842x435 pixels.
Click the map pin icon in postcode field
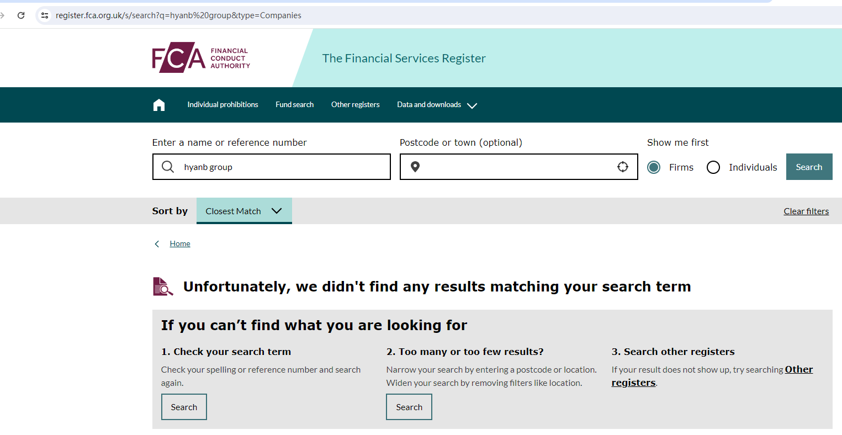415,167
